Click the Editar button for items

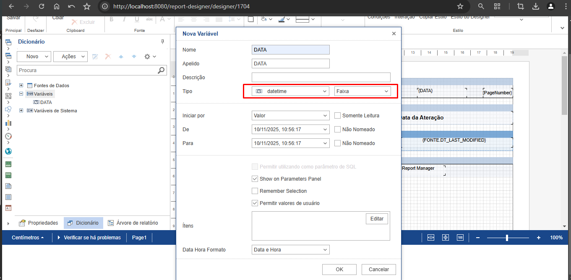(x=377, y=219)
